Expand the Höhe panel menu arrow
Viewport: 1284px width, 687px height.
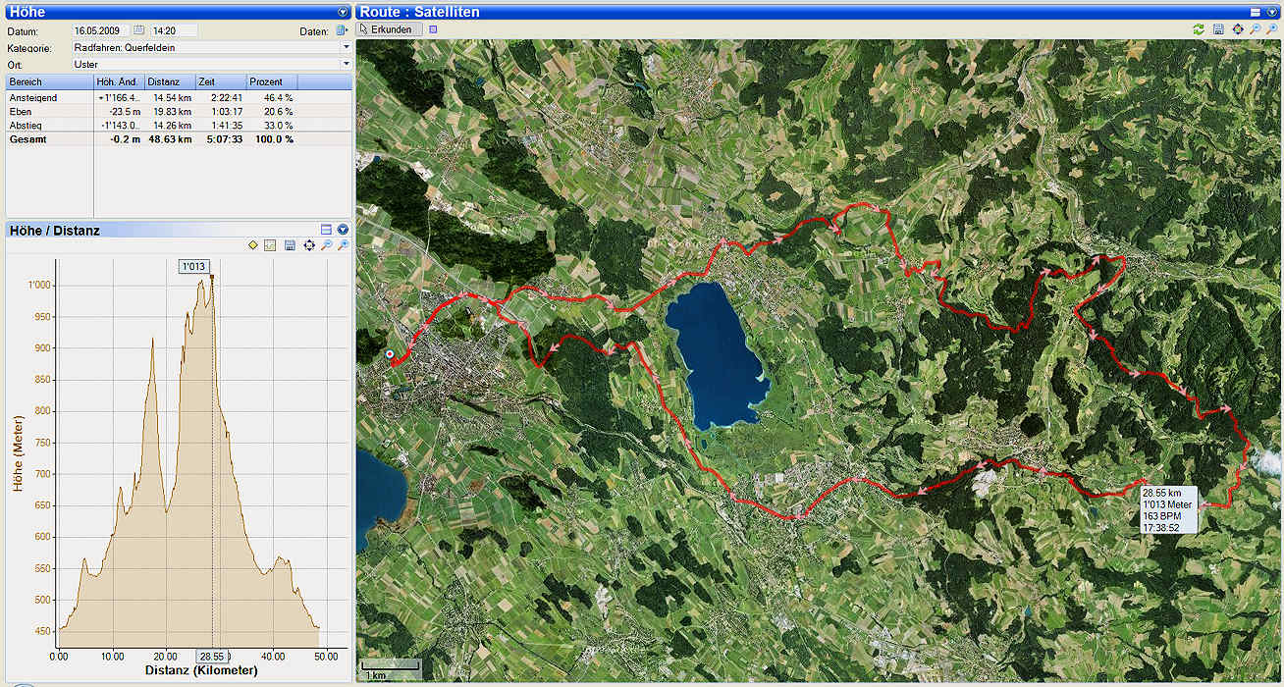[342, 12]
